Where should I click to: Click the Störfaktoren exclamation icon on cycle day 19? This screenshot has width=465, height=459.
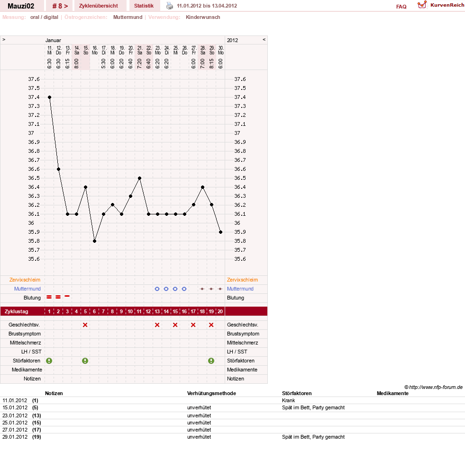pos(211,361)
